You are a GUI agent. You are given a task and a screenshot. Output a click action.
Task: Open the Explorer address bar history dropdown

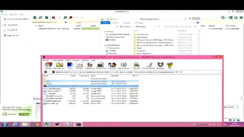[155, 27]
